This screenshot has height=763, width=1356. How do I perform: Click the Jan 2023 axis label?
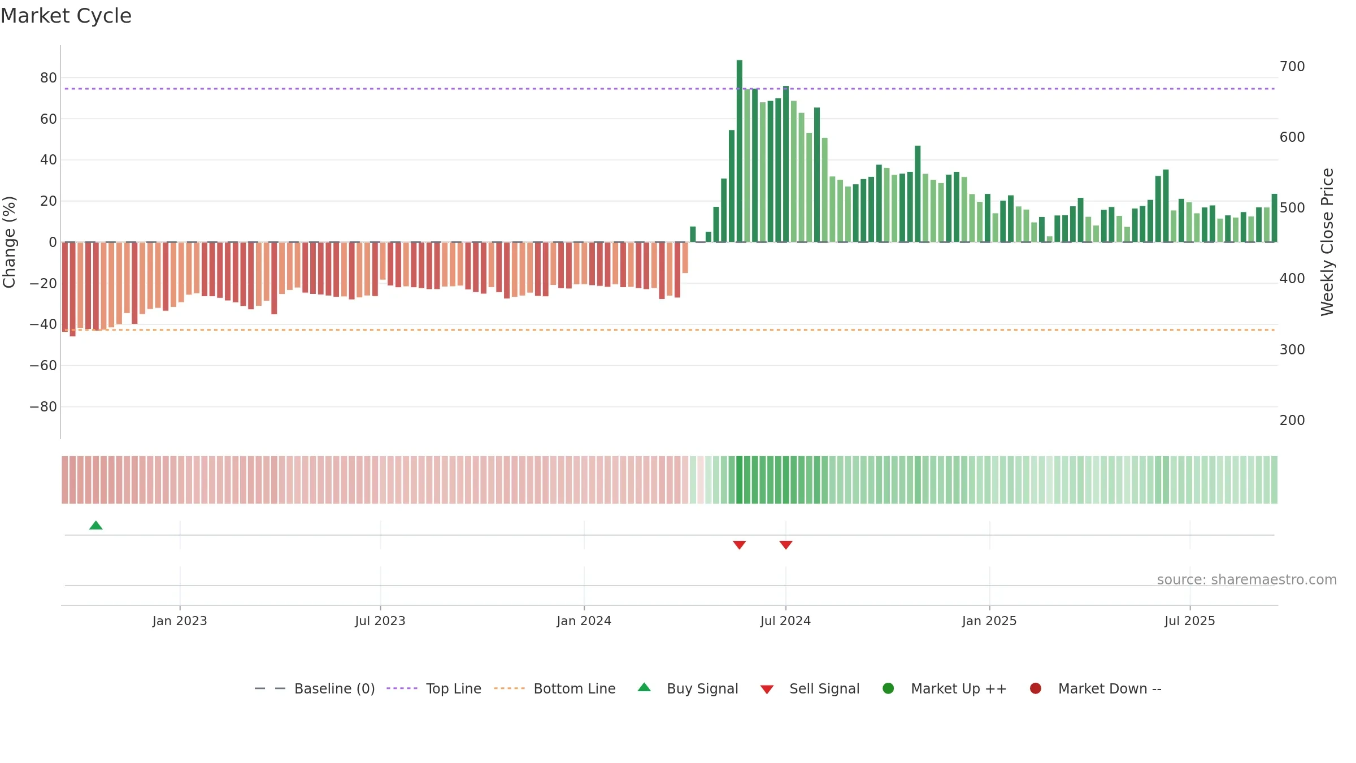click(x=180, y=621)
